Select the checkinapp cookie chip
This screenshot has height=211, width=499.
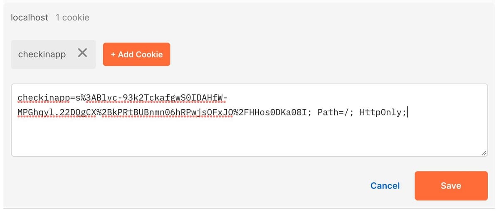42,54
